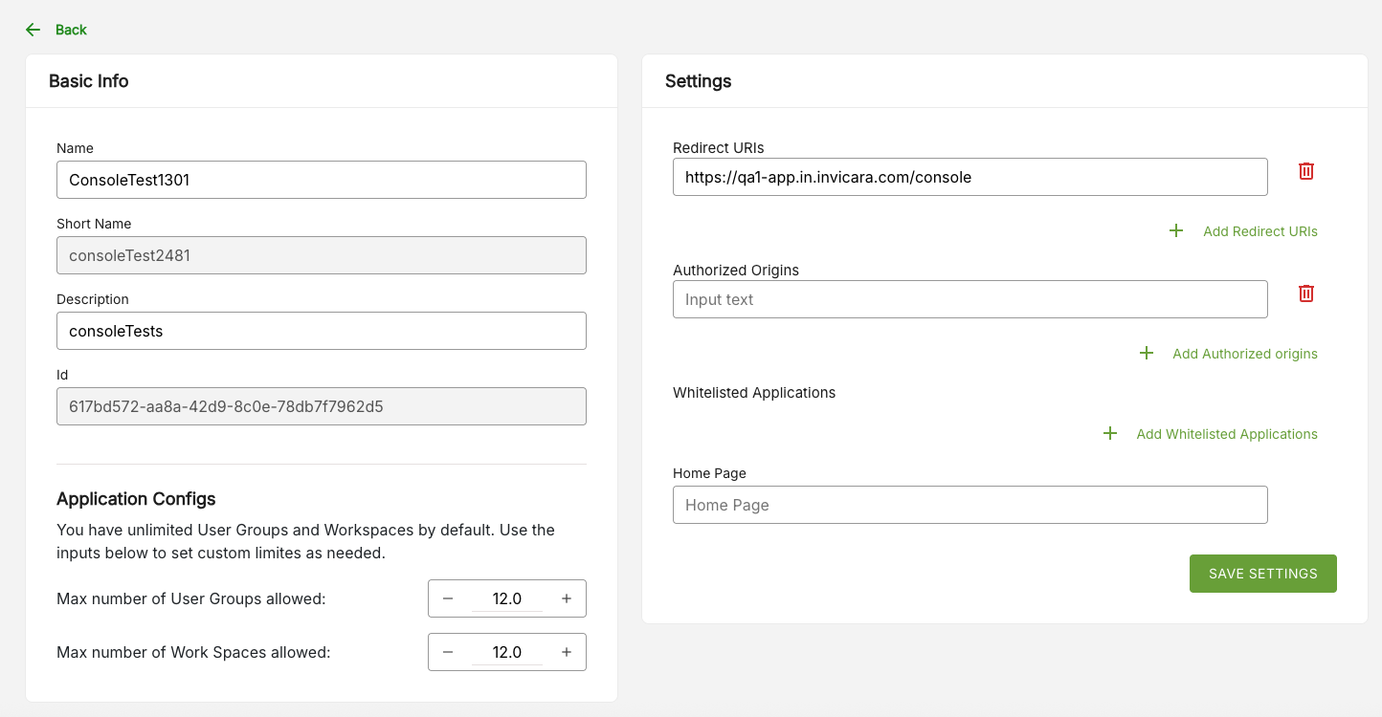Click plus icon beside Add Whitelisted Applications

click(1110, 434)
